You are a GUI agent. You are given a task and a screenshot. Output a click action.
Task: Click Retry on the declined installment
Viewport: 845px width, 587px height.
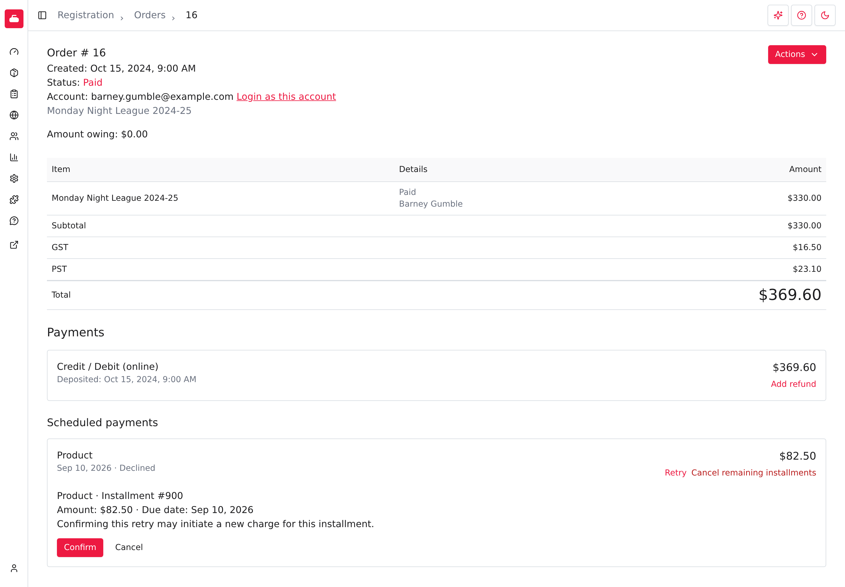click(675, 473)
